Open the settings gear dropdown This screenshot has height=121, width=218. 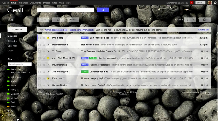coord(205,20)
